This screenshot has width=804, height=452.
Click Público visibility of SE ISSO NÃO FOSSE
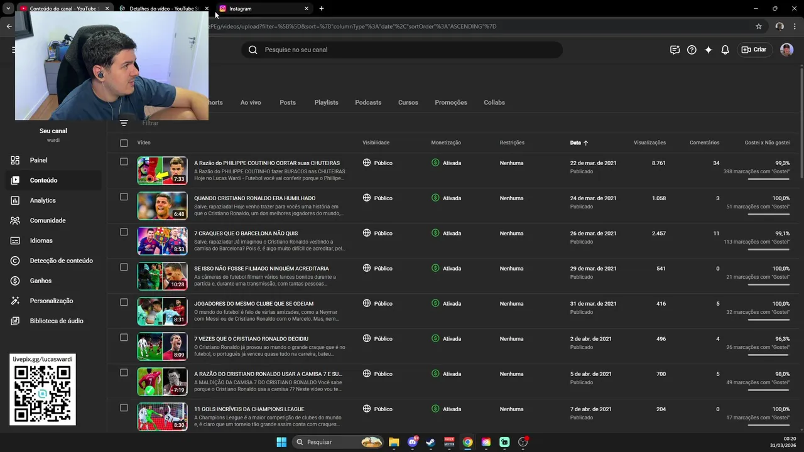(x=378, y=269)
